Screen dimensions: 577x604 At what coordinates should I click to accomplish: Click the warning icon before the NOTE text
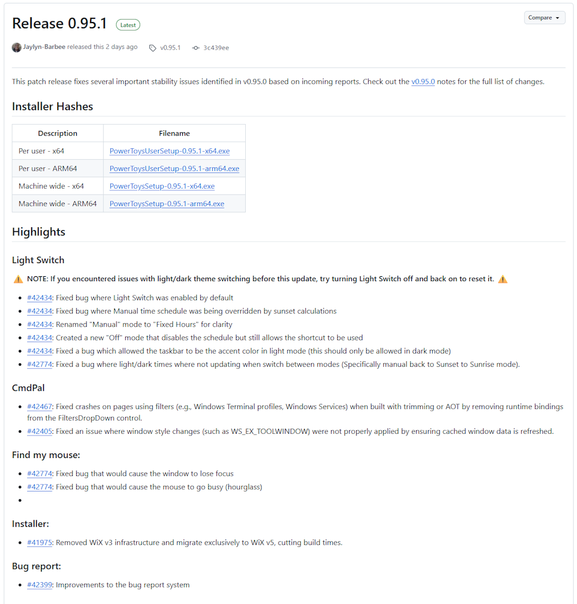pyautogui.click(x=18, y=279)
